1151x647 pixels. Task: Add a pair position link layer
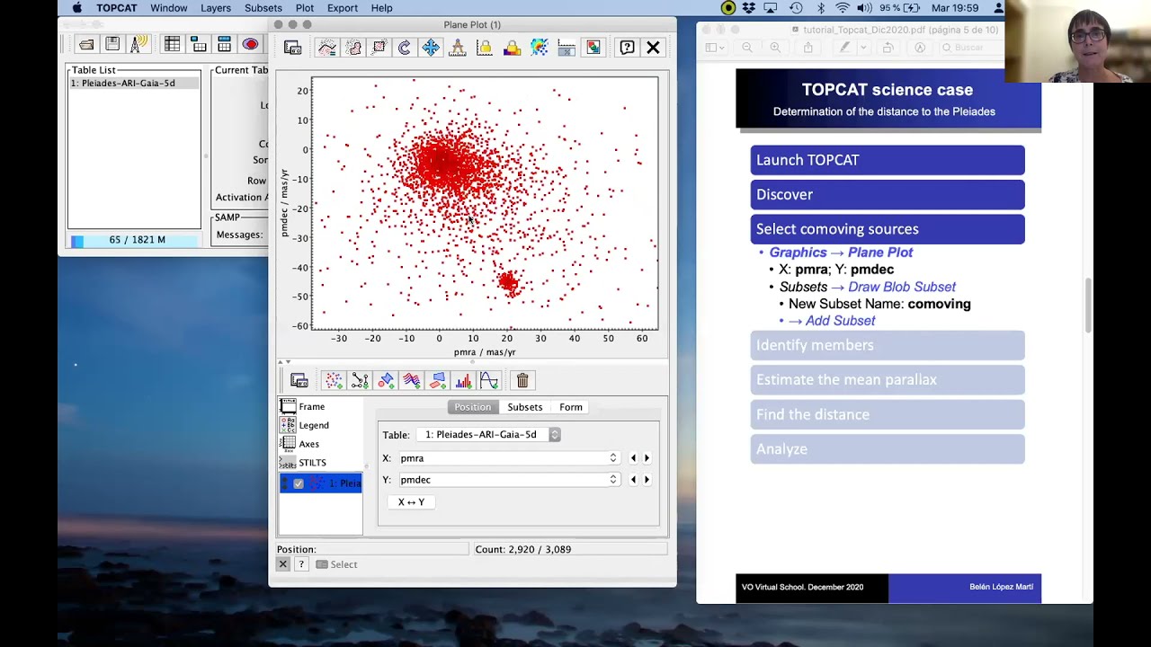pyautogui.click(x=360, y=381)
